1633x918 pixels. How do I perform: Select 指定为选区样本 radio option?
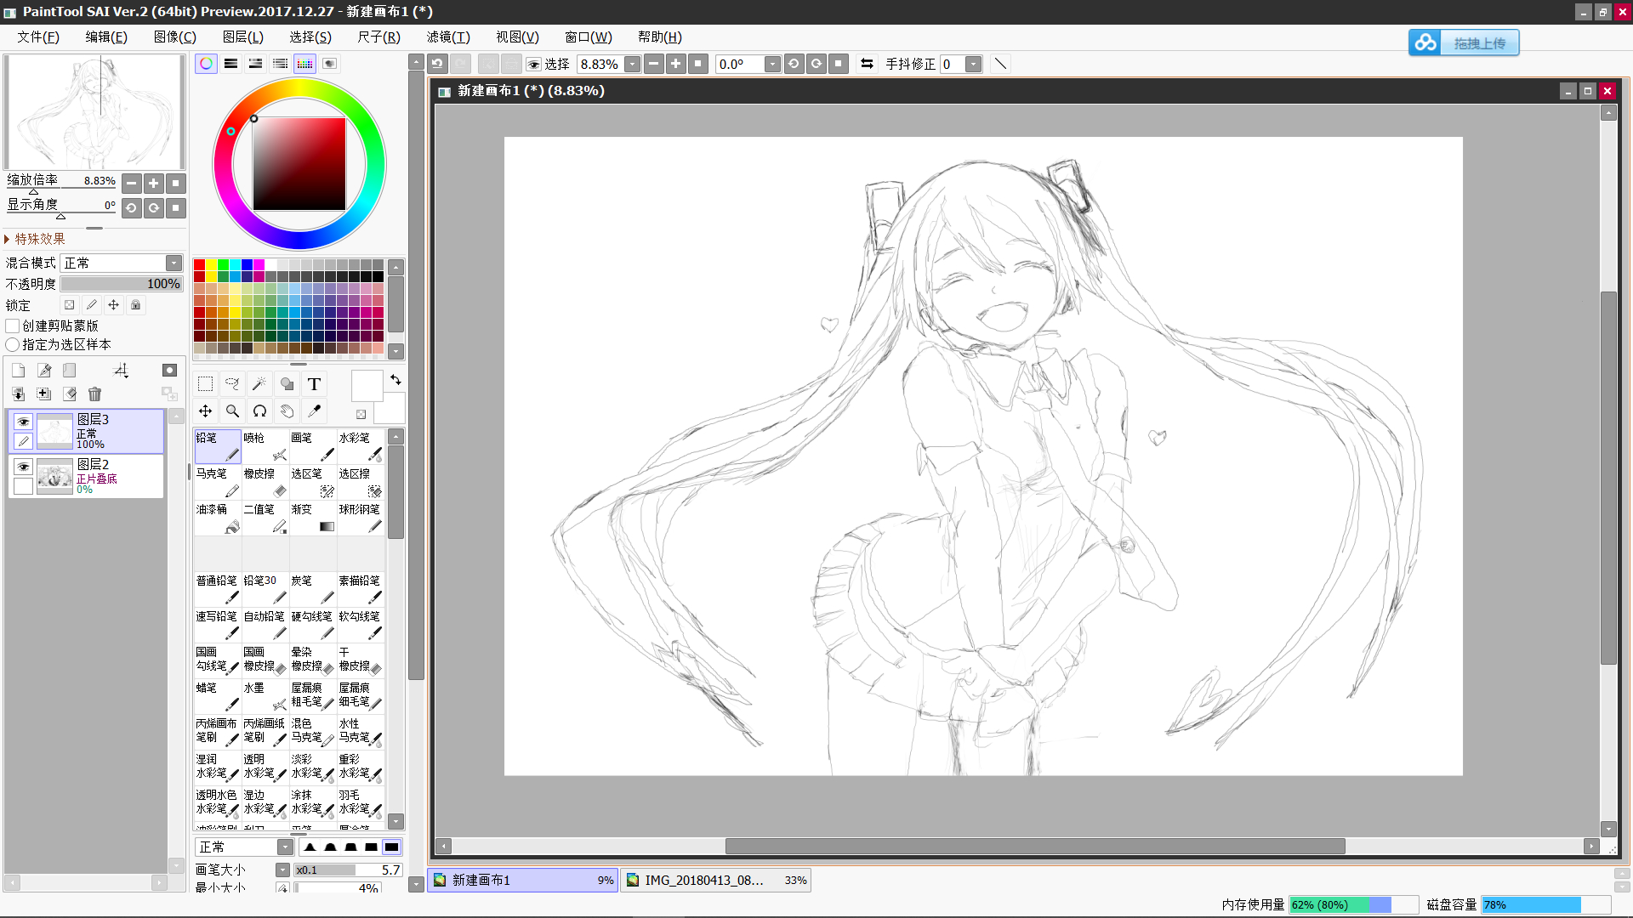tap(13, 345)
